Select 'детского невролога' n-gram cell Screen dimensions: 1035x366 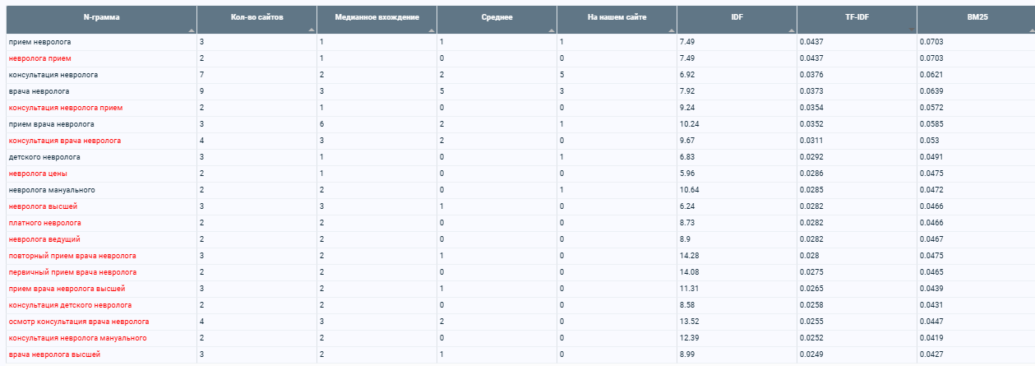pyautogui.click(x=44, y=157)
